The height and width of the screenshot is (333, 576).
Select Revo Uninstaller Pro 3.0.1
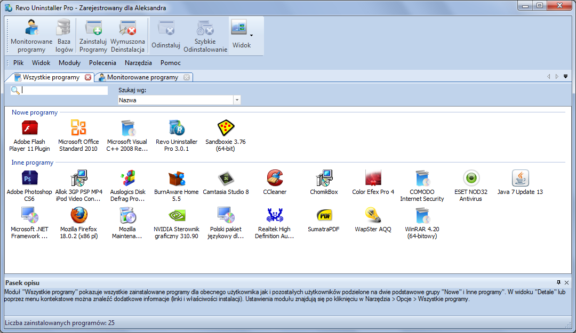click(177, 135)
